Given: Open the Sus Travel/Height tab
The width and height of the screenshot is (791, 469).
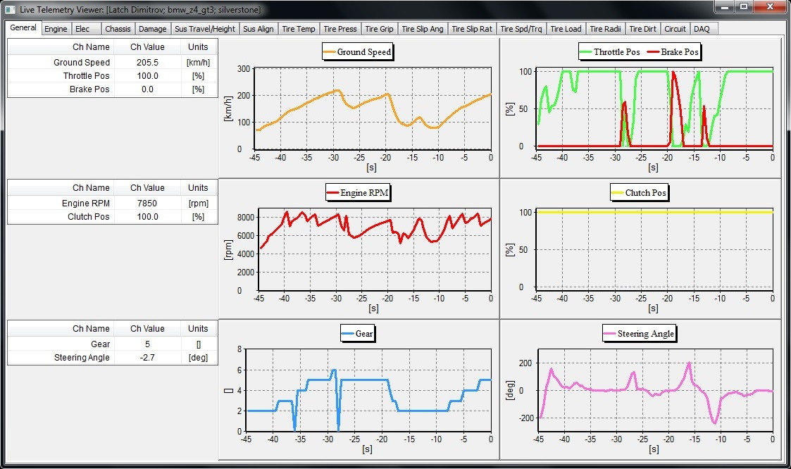Looking at the screenshot, I should 204,29.
